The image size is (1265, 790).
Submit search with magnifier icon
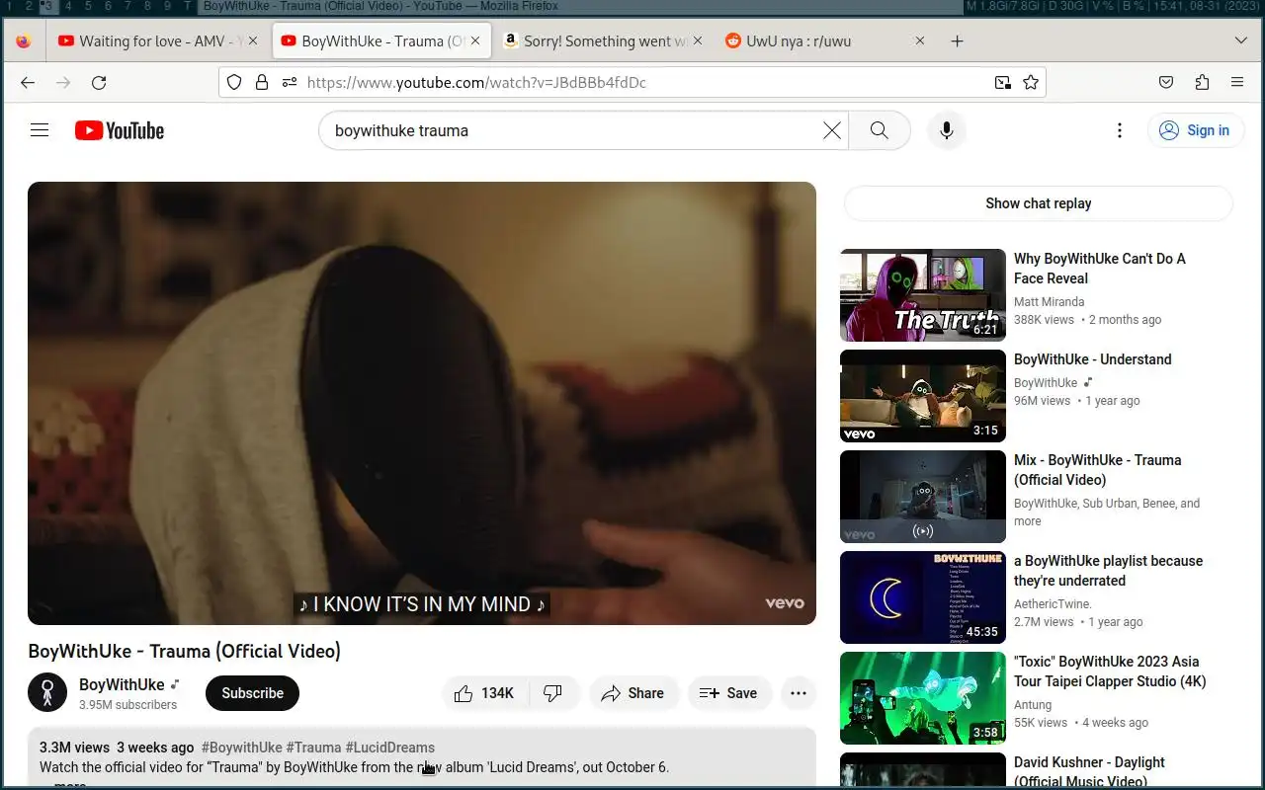click(x=879, y=130)
